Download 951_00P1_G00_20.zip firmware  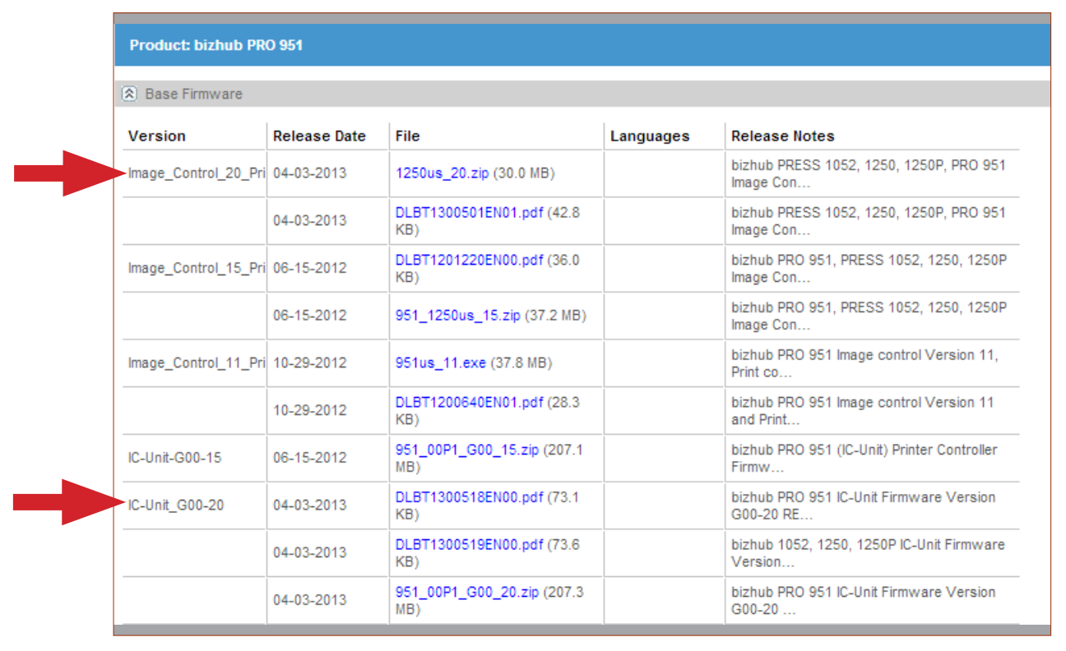(467, 592)
